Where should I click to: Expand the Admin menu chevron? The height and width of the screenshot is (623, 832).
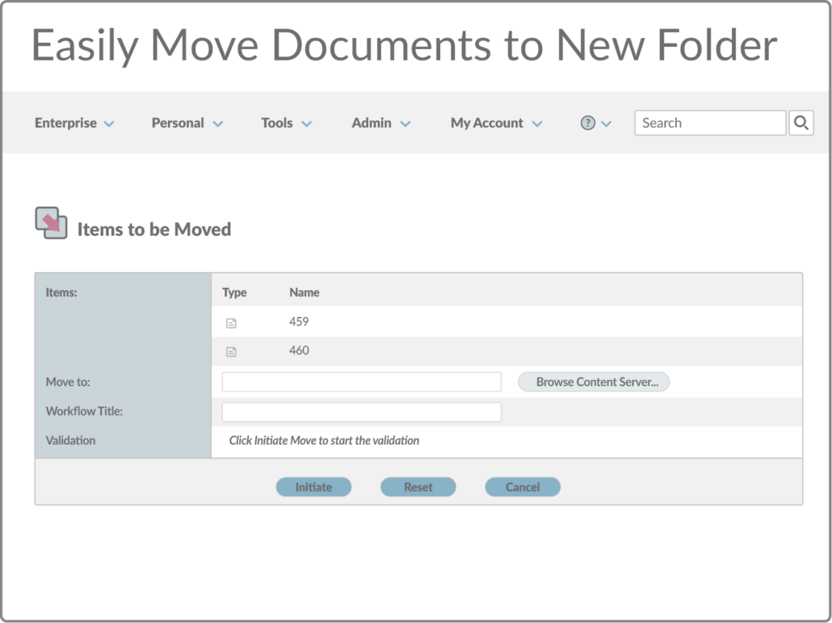click(x=405, y=123)
